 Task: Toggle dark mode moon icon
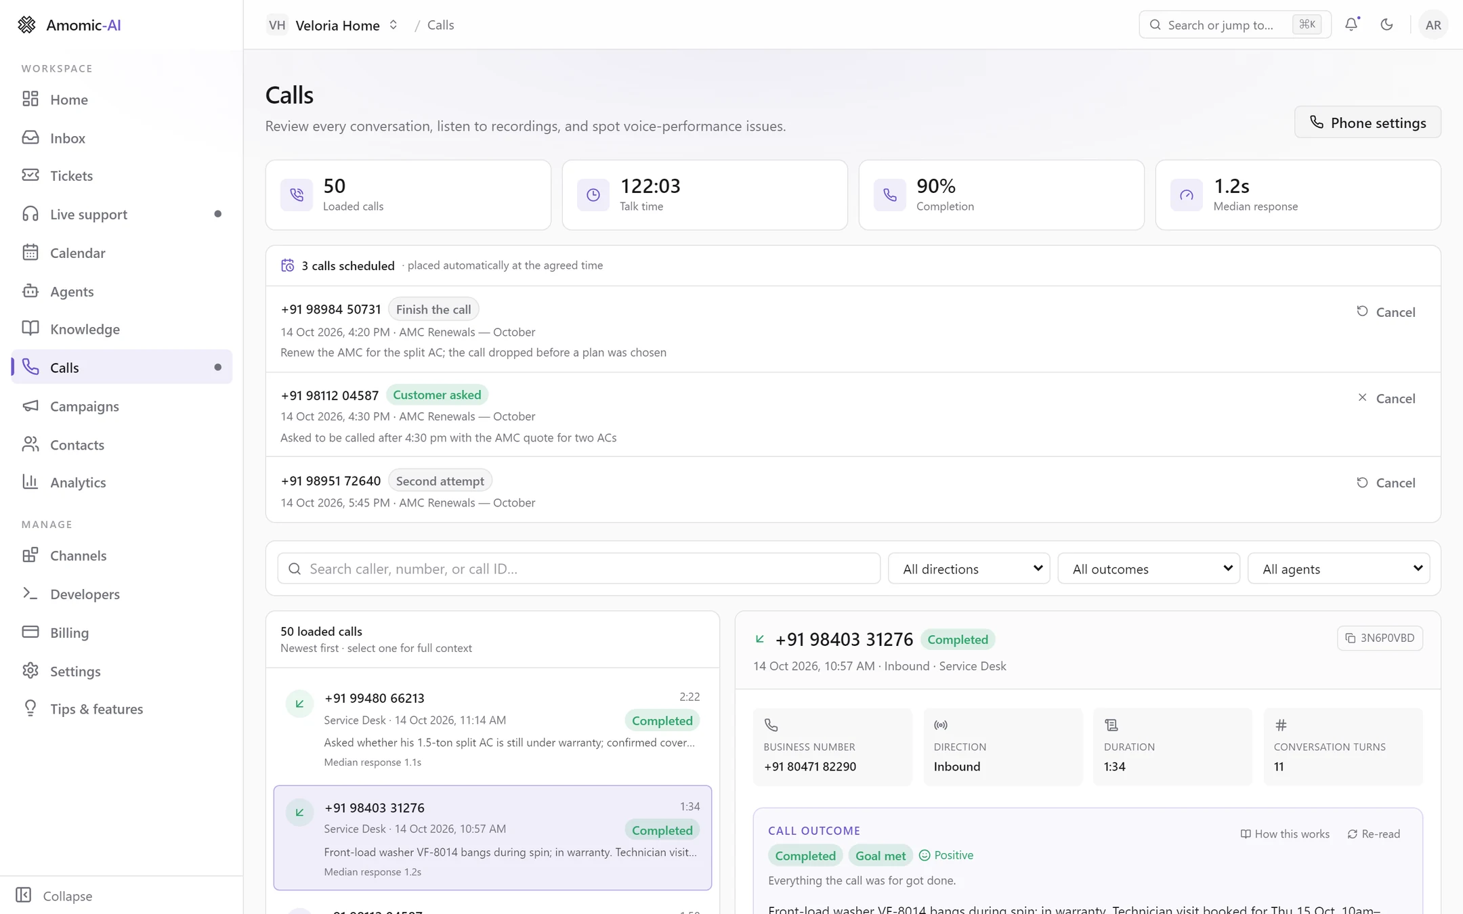tap(1386, 24)
